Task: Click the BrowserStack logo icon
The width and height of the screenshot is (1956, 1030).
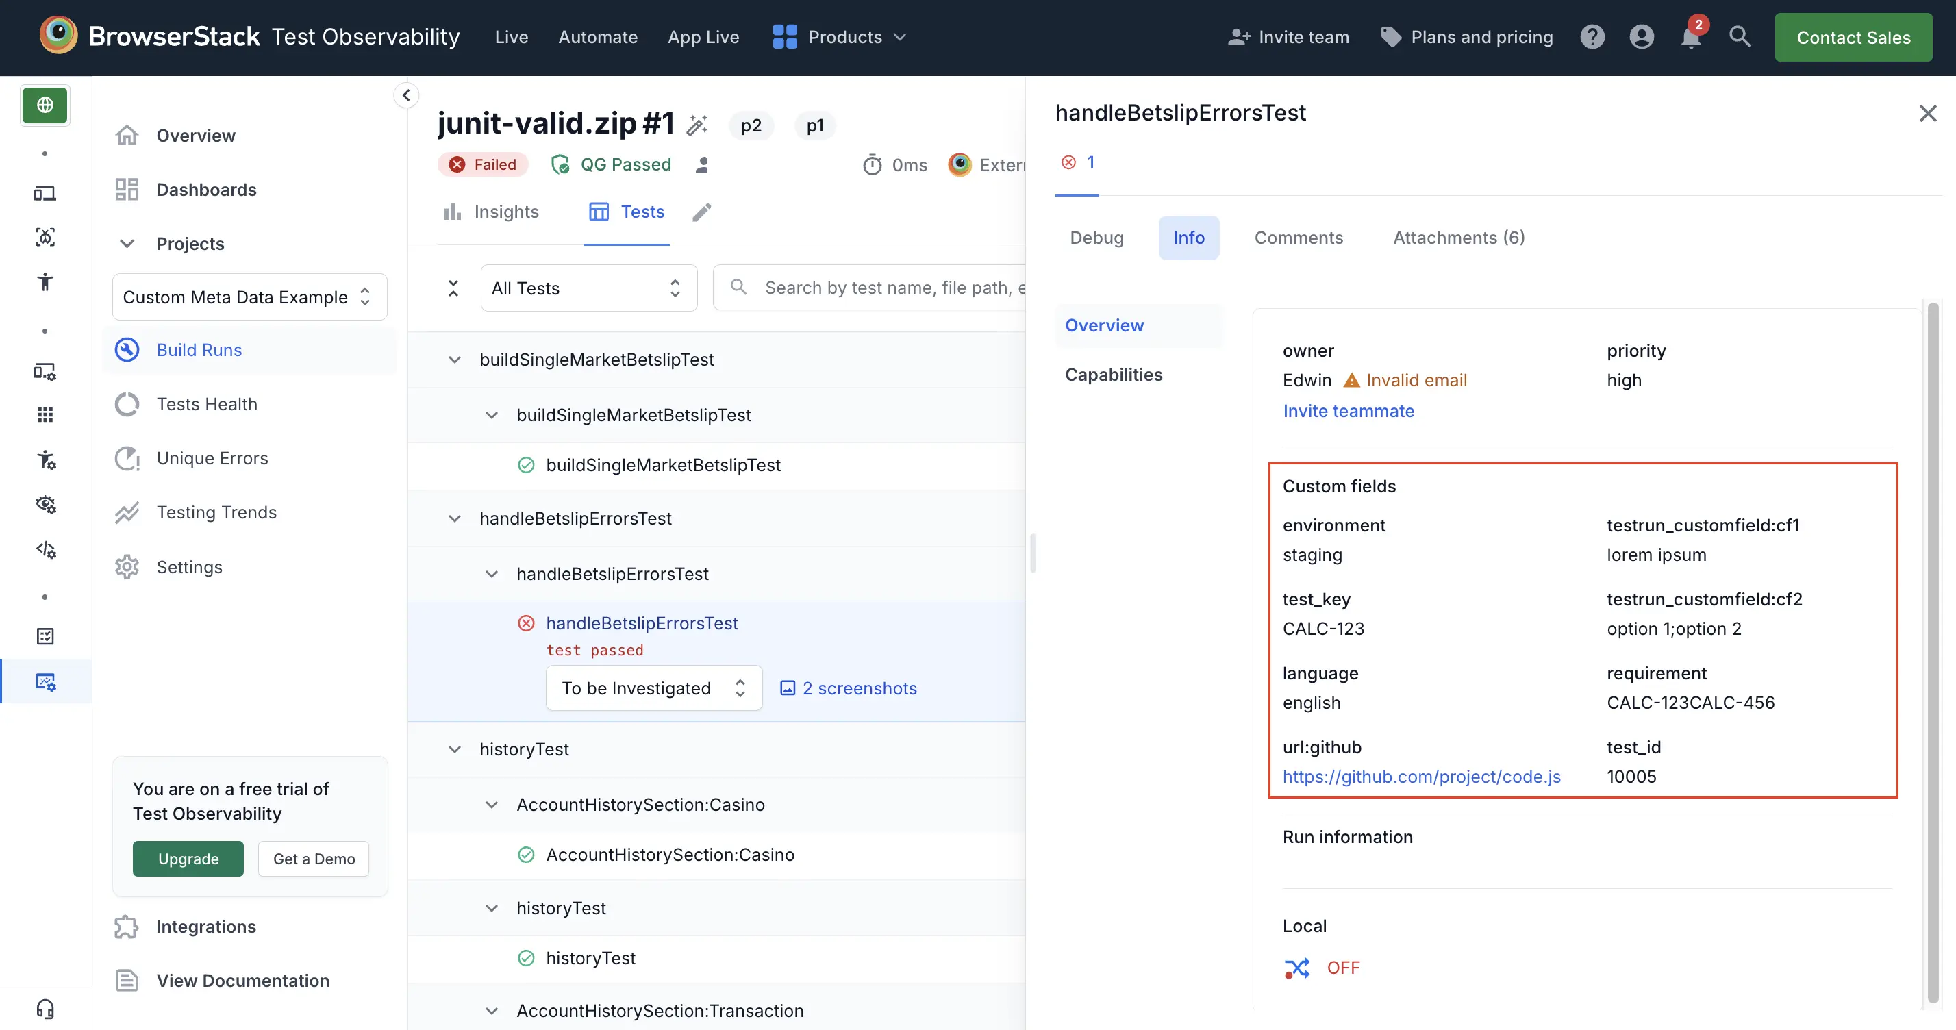Action: 58,36
